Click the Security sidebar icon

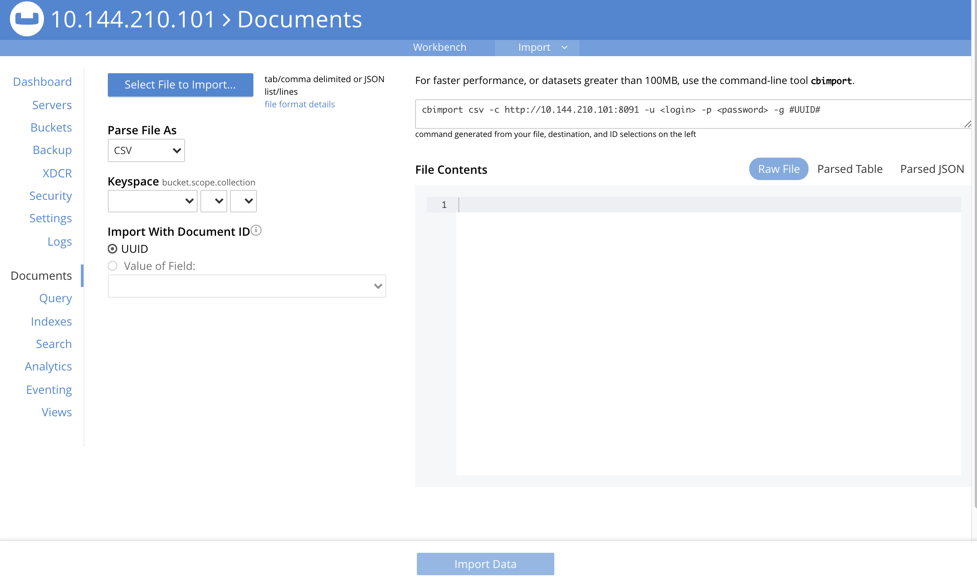50,195
